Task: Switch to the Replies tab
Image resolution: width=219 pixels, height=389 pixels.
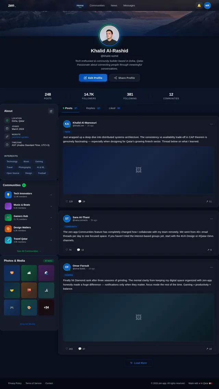Action: pyautogui.click(x=93, y=108)
